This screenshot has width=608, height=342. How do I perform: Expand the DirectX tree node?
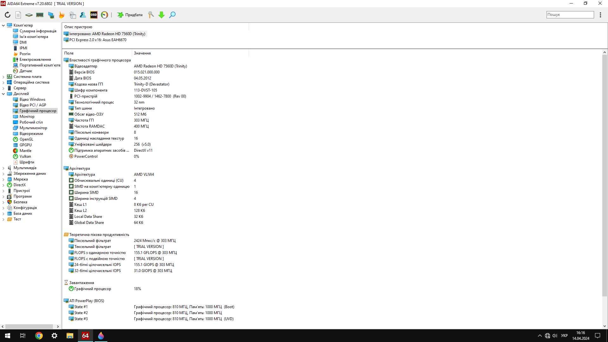pos(3,185)
